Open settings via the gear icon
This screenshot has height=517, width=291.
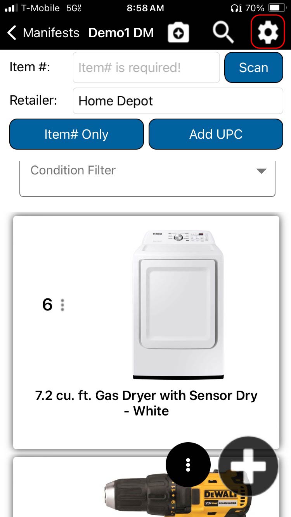(268, 33)
